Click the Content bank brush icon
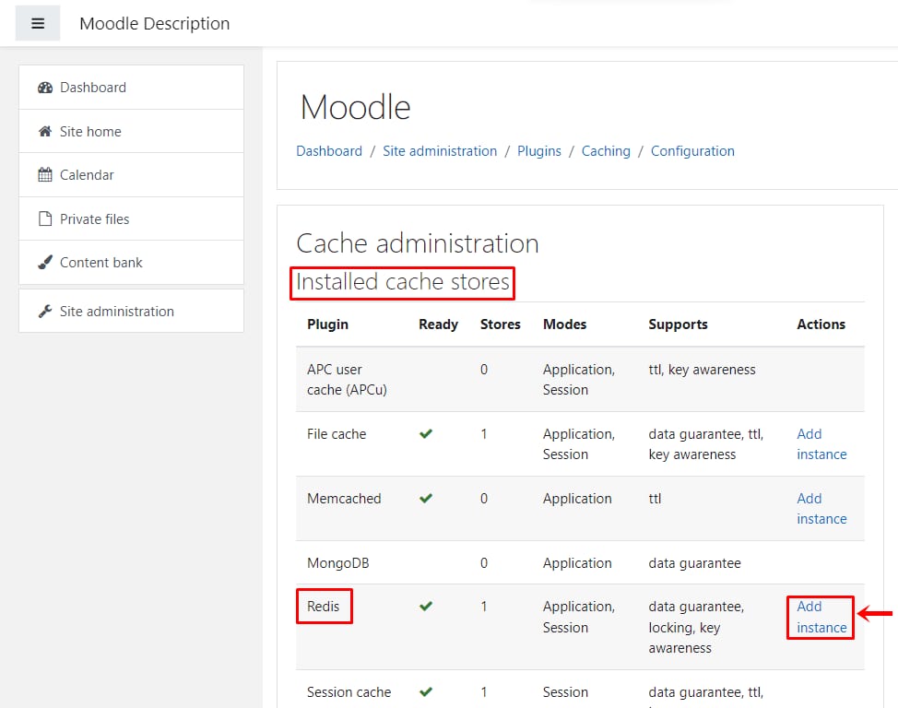The height and width of the screenshot is (708, 898). (x=45, y=263)
